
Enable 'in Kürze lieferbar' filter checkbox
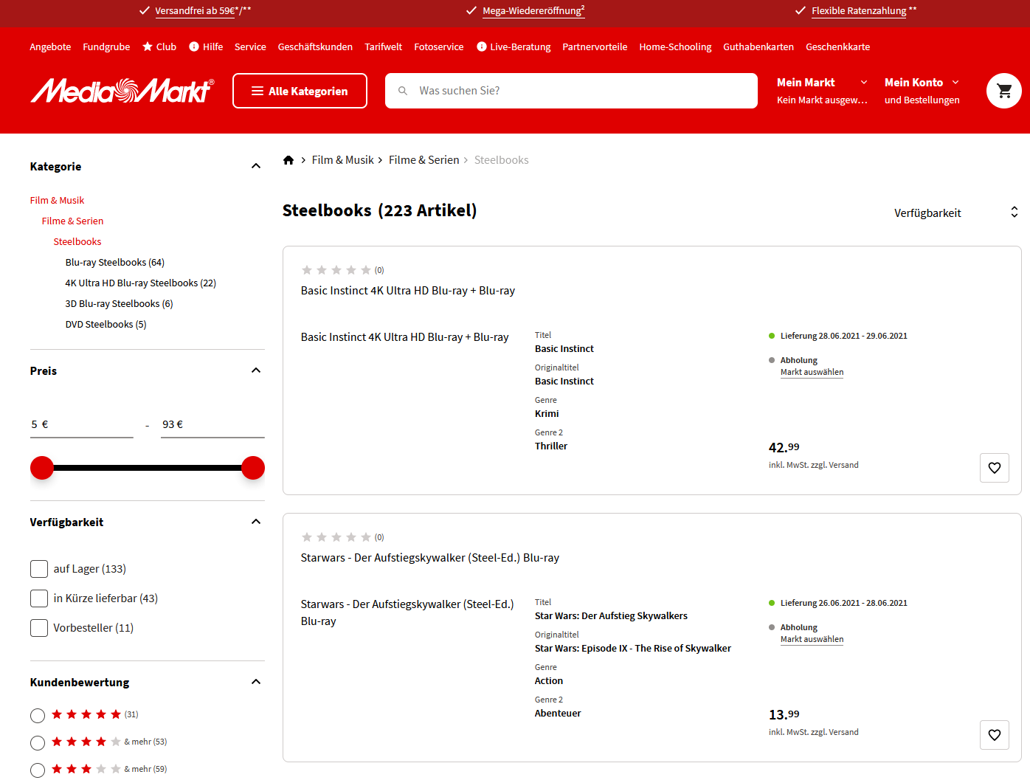tap(39, 598)
